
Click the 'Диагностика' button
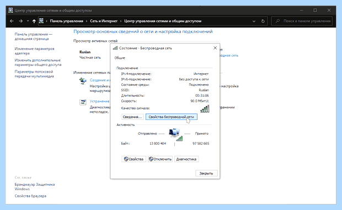point(186,159)
